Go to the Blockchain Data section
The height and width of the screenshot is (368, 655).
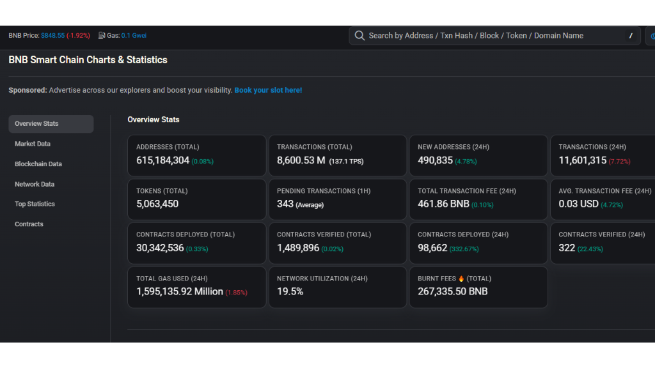(38, 164)
